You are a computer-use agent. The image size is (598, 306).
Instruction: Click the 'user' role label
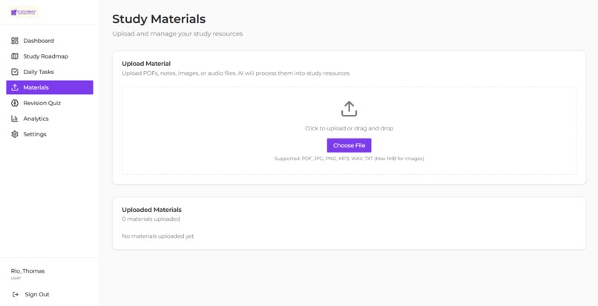16,278
